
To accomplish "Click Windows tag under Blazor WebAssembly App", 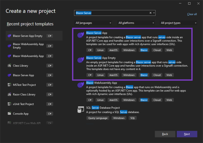I will tap(129, 100).
